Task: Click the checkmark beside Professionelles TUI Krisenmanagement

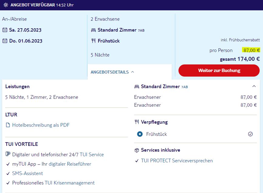Action: point(8,183)
